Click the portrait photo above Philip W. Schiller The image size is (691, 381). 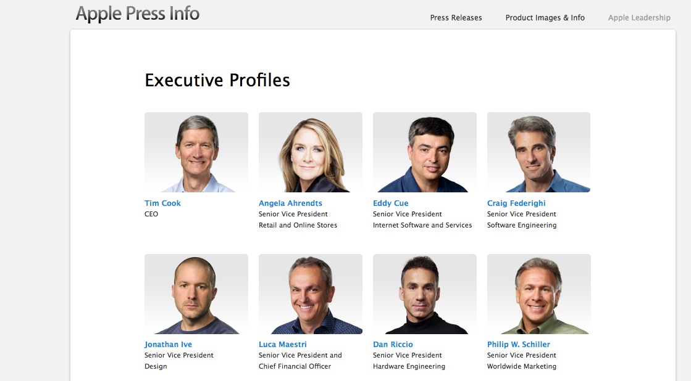point(538,294)
